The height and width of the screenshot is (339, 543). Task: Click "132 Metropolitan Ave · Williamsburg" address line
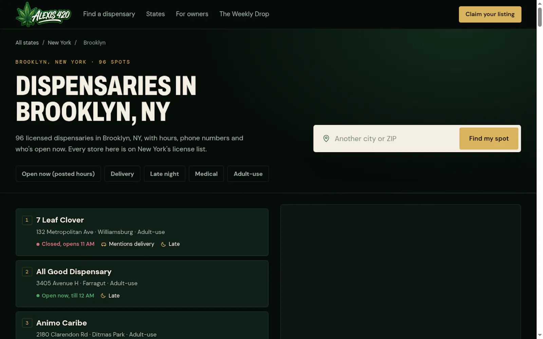tap(85, 232)
